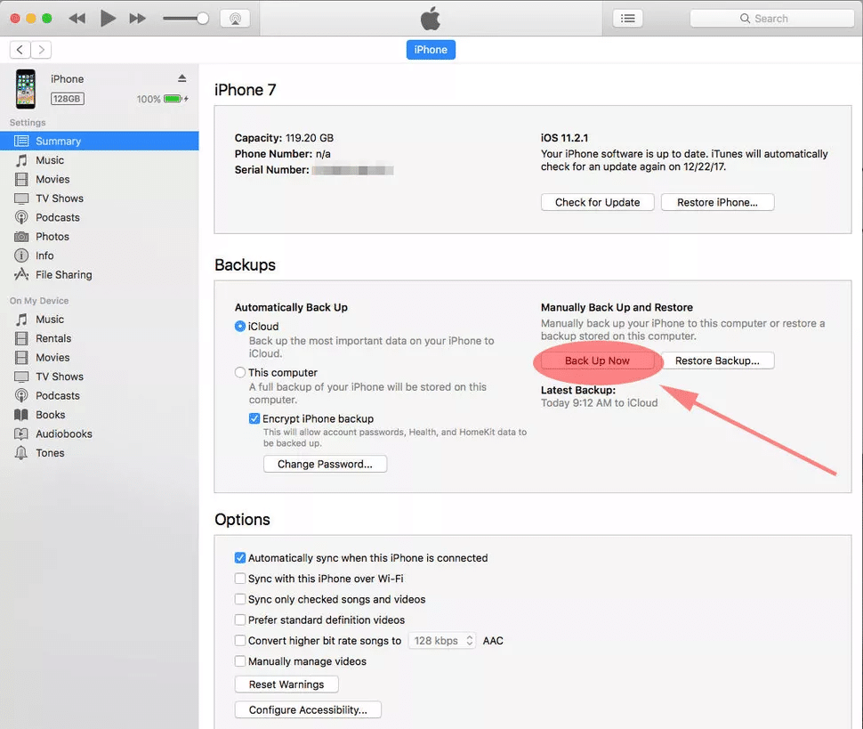Select the iPhone tab at top

coord(431,50)
